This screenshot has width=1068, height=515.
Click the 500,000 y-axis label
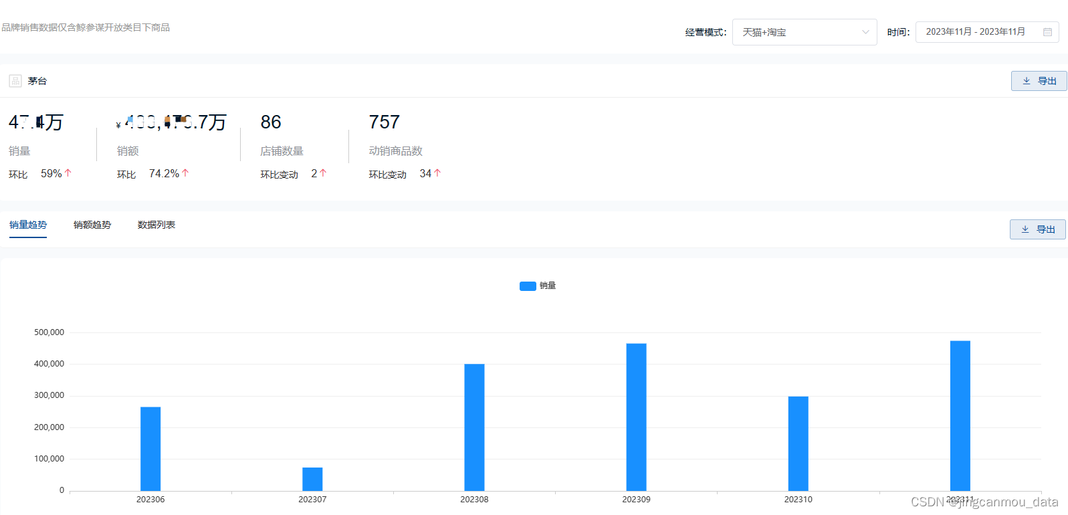coord(49,332)
